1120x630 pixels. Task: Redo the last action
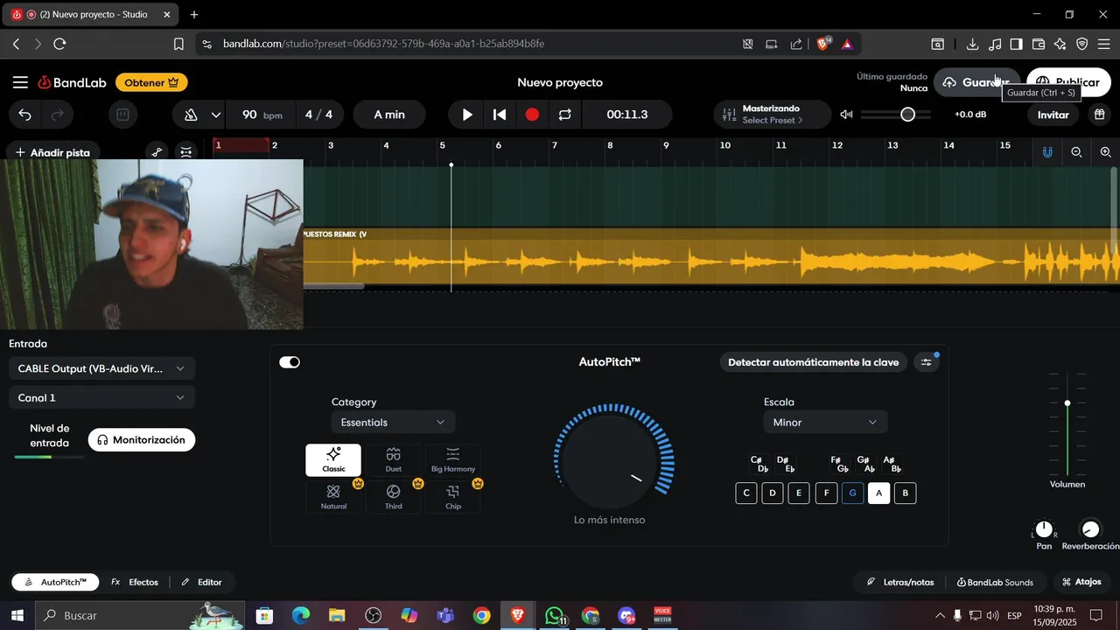pos(58,115)
